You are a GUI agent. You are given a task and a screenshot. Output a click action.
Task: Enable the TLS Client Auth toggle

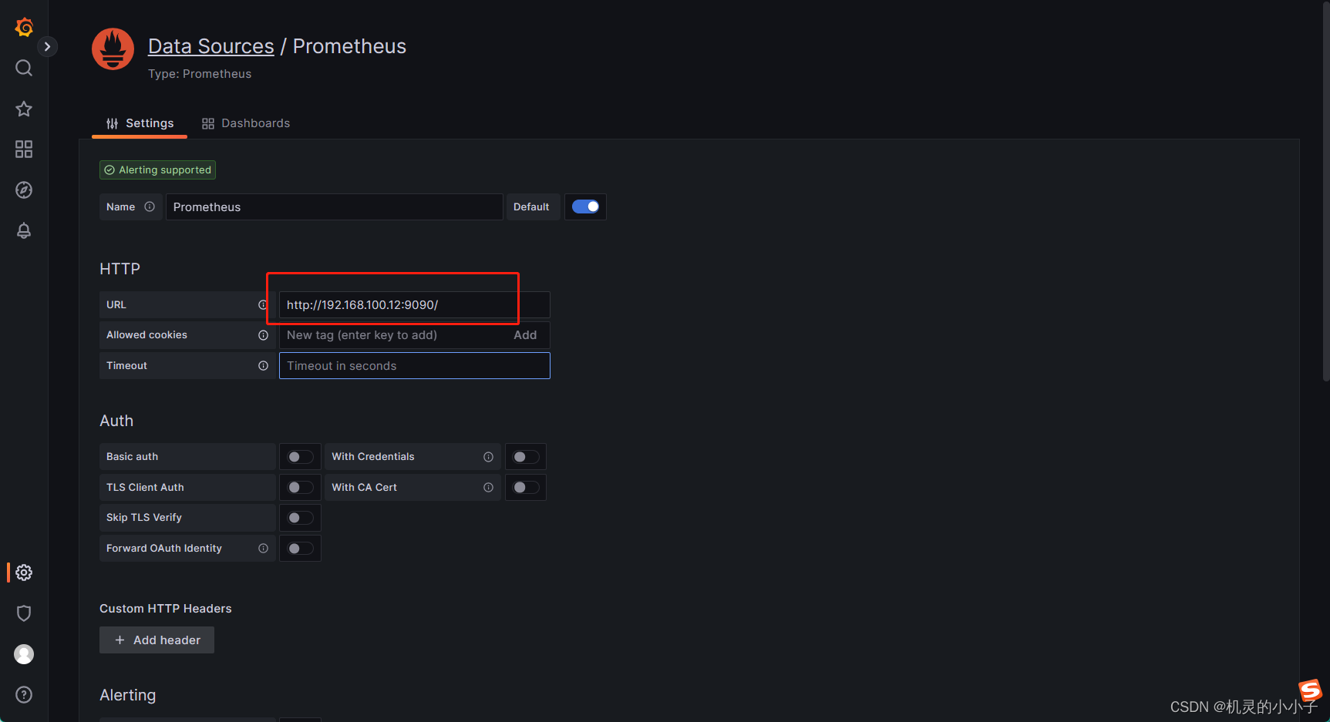300,488
